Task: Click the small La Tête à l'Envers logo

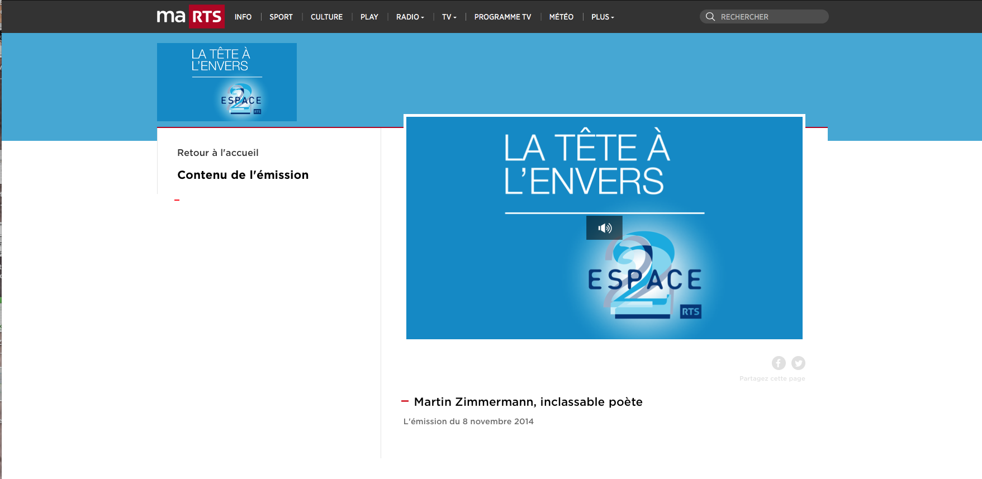Action: 227,82
